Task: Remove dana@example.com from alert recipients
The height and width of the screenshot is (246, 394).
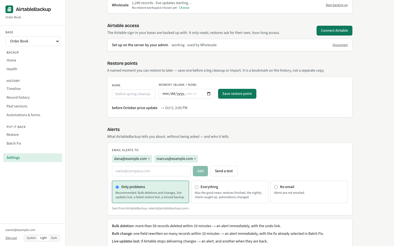Action: pyautogui.click(x=149, y=159)
